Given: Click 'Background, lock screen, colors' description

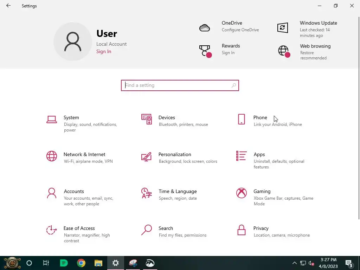Looking at the screenshot, I should pyautogui.click(x=188, y=161).
